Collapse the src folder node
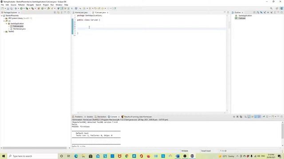 (4, 21)
